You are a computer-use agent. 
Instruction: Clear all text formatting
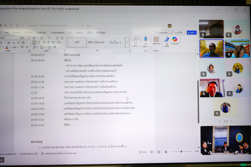click(23, 42)
